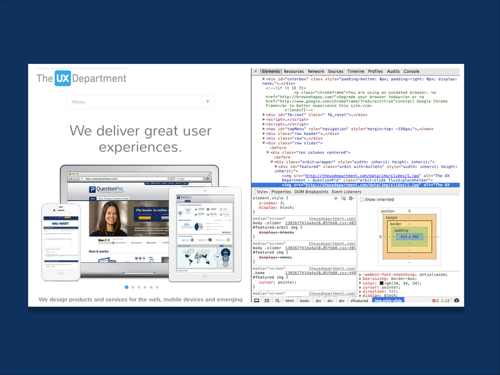This screenshot has height=375, width=500.
Task: Open the css:401 stylesheet link
Action: pos(320,248)
